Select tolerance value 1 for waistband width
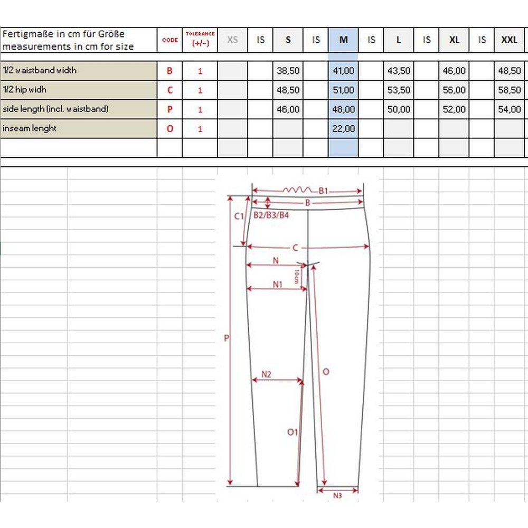Image resolution: width=528 pixels, height=528 pixels. coord(200,71)
